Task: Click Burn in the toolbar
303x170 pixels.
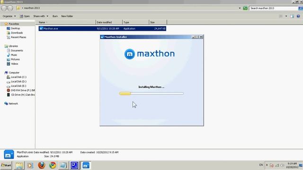Action: [55, 16]
